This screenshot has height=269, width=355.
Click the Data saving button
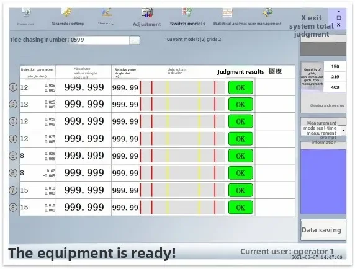tap(323, 230)
